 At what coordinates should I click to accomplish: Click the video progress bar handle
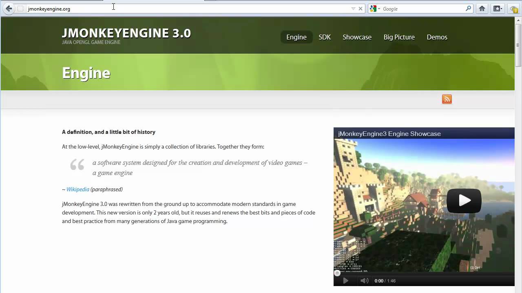[x=337, y=273]
